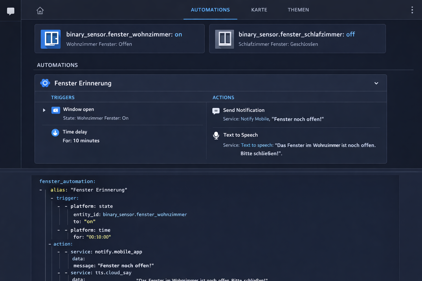The width and height of the screenshot is (422, 281).
Task: Click the Send Notification speech-bubble icon
Action: click(x=216, y=111)
